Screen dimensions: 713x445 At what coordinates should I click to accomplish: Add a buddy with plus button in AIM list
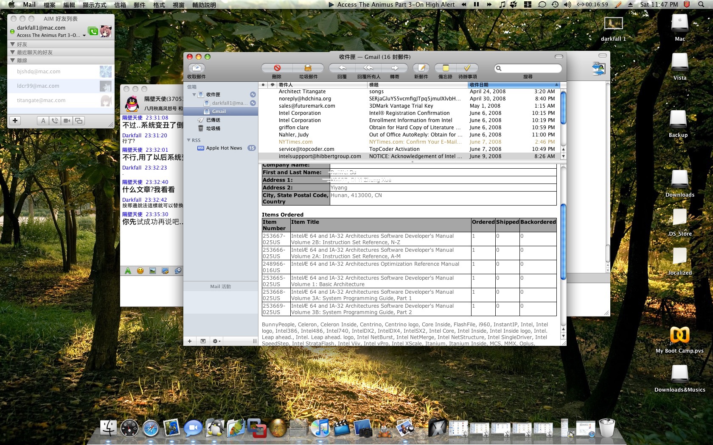pyautogui.click(x=15, y=121)
